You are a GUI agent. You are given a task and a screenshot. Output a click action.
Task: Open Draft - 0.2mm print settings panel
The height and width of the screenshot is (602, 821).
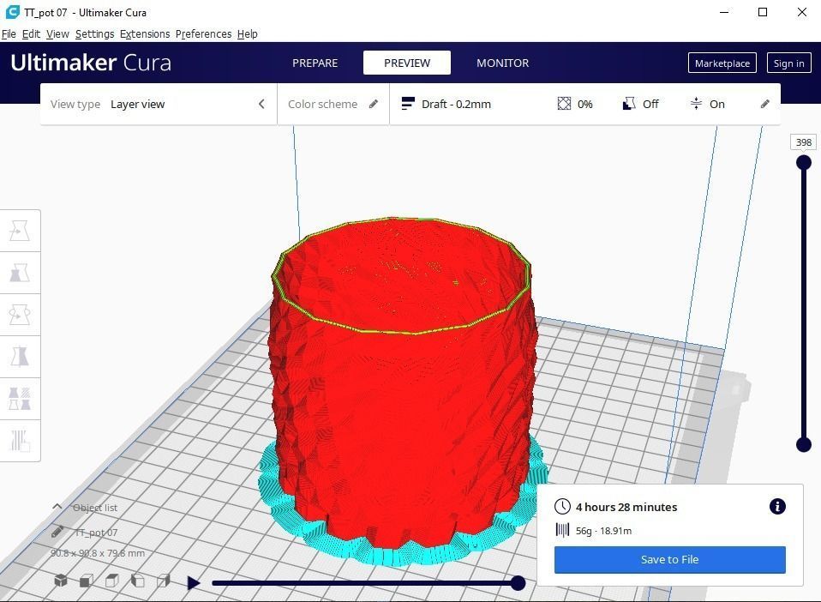pos(584,104)
